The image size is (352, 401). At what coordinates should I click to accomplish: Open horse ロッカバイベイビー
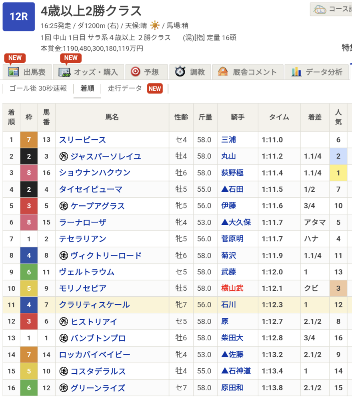(95, 355)
